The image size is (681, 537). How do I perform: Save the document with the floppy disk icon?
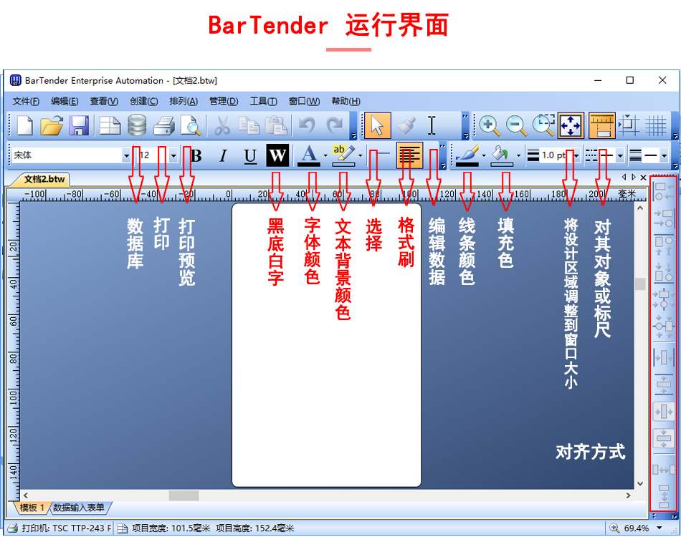tap(79, 126)
